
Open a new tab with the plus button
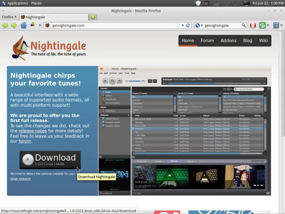[93, 17]
